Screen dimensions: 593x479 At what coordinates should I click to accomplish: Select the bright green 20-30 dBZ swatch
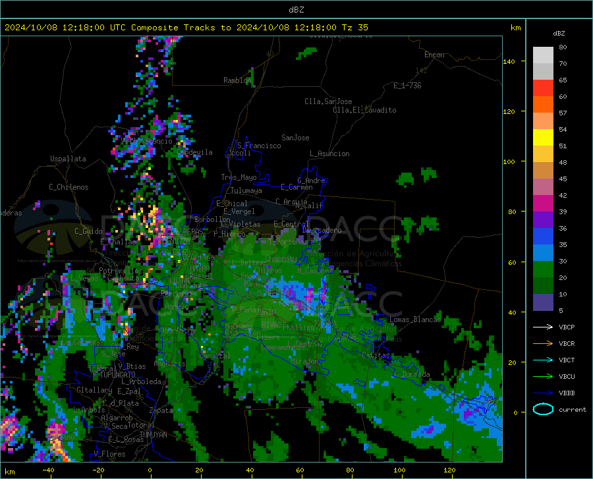(x=543, y=269)
